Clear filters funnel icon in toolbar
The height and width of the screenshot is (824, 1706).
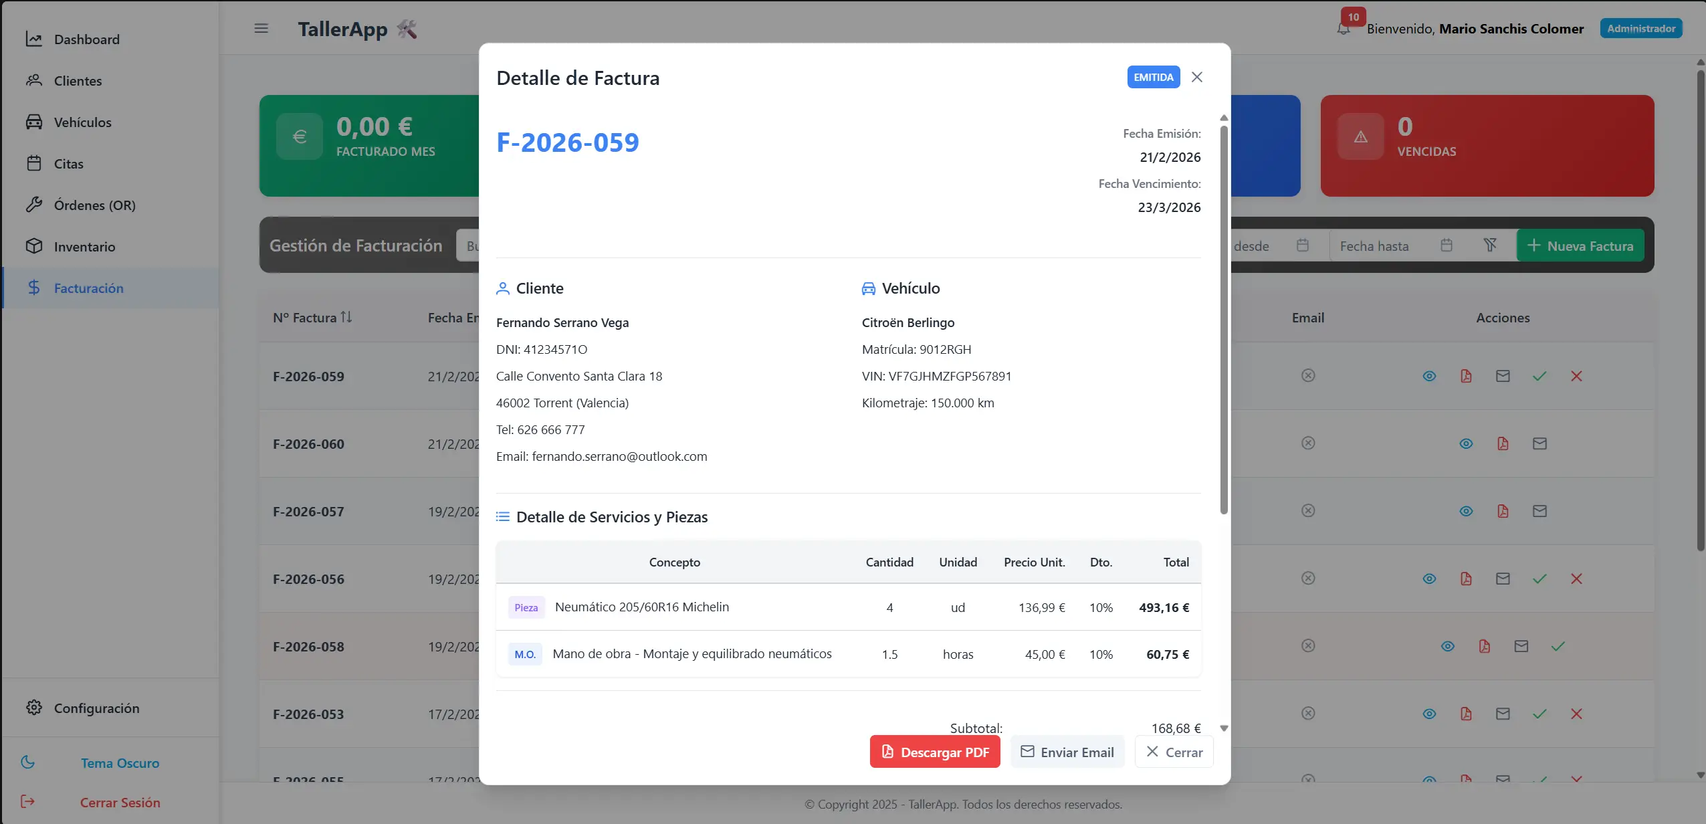tap(1490, 245)
